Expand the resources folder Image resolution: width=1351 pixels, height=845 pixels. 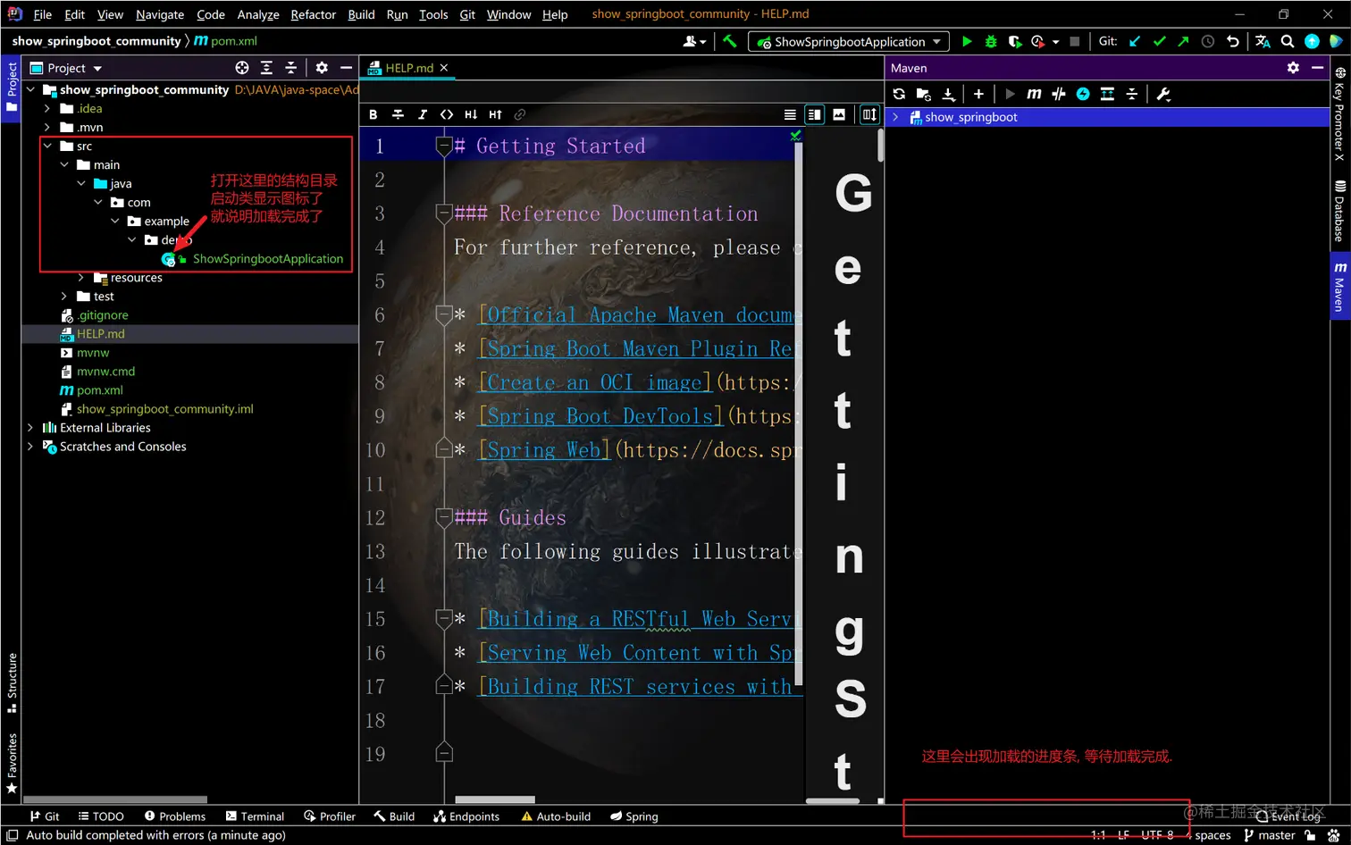coord(81,278)
